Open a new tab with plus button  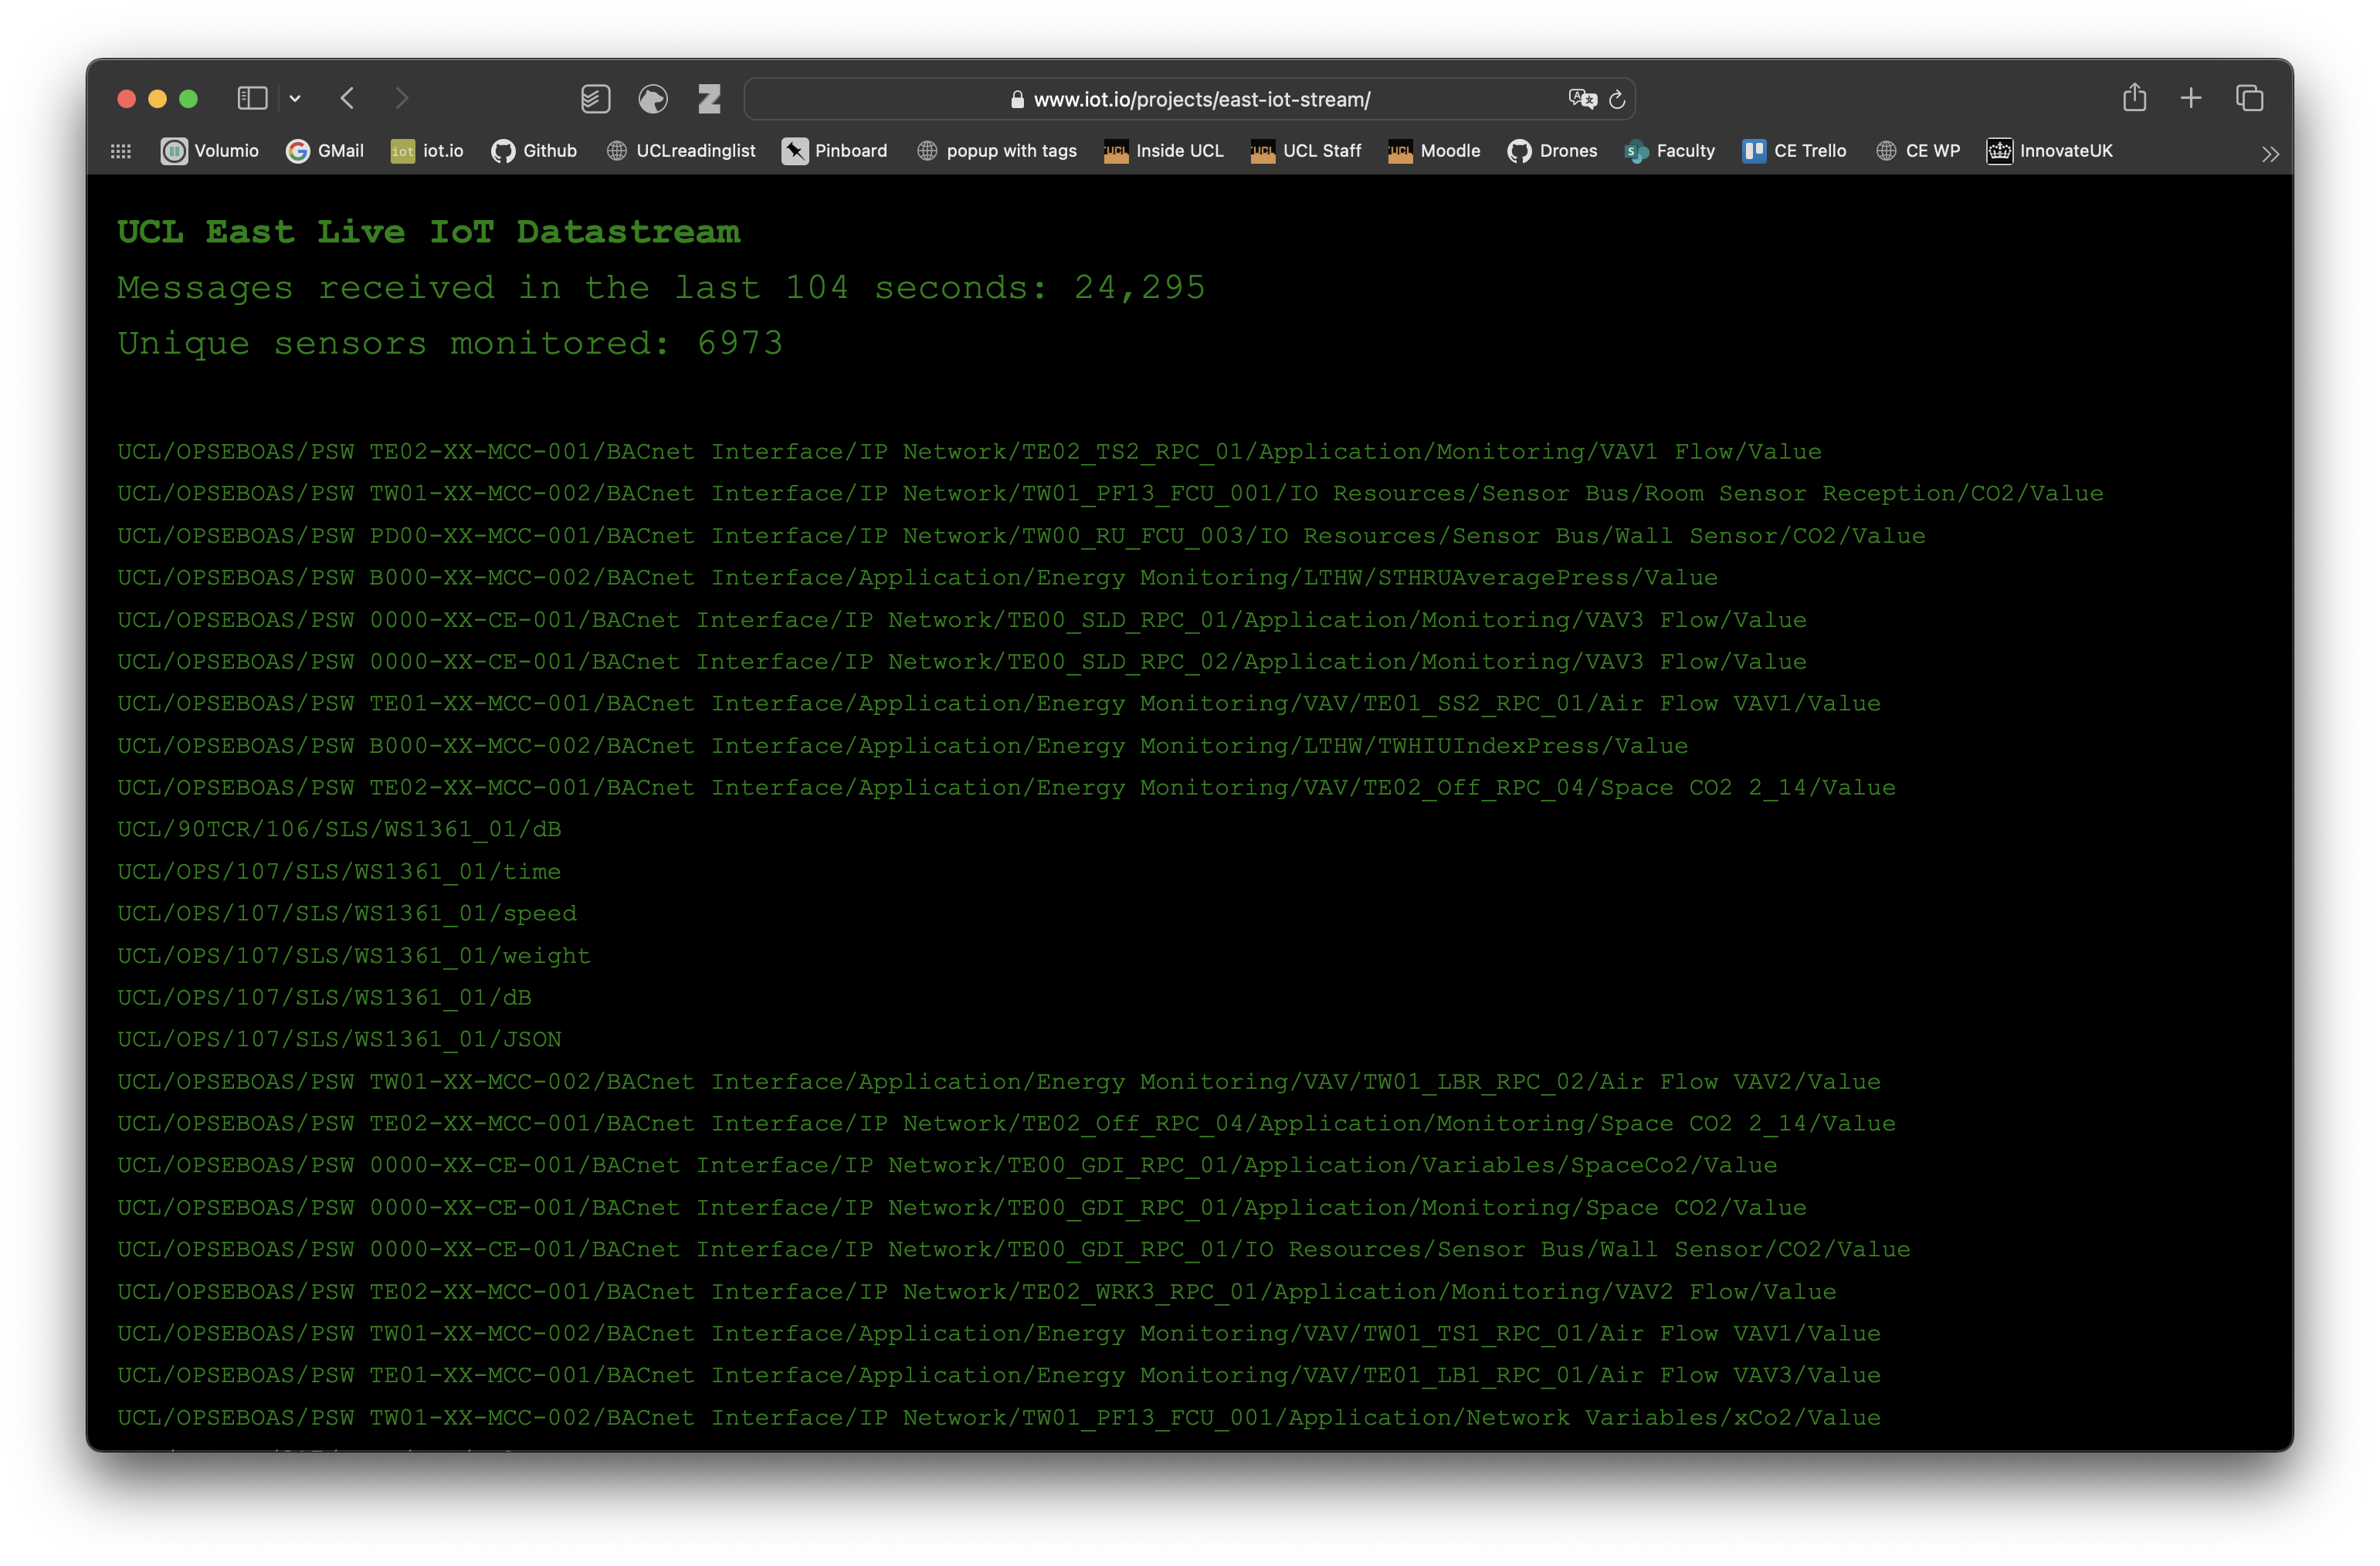tap(2191, 98)
